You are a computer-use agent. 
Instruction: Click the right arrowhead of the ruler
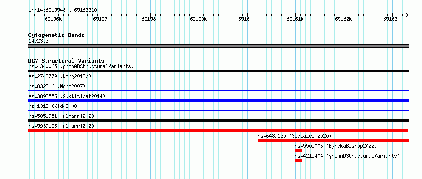coord(407,15)
